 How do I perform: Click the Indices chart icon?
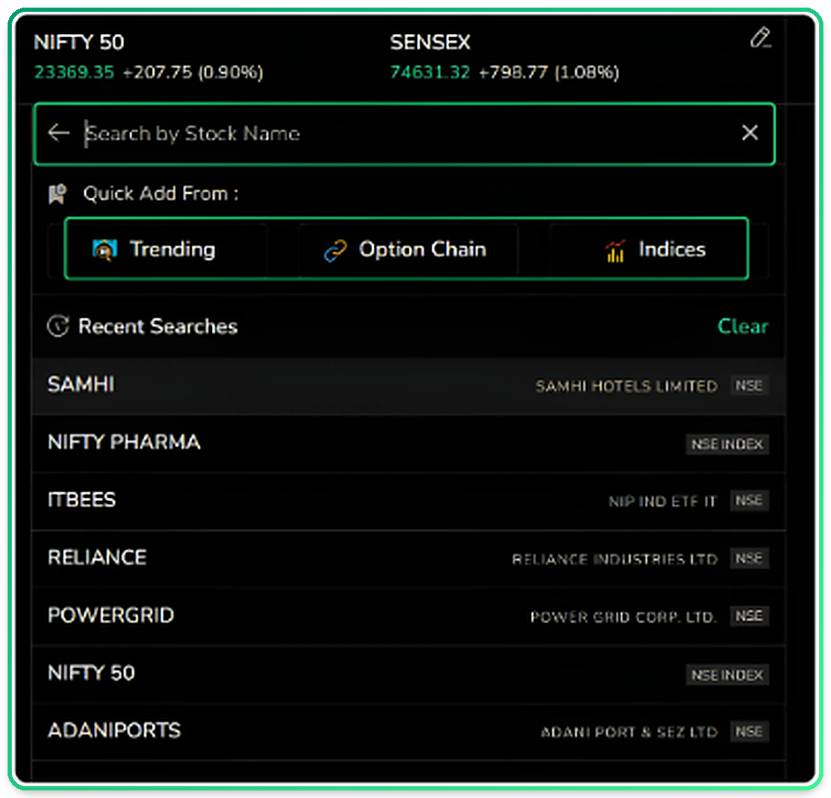tap(615, 251)
